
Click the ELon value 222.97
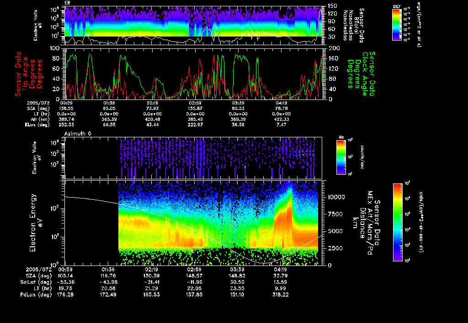[195, 125]
